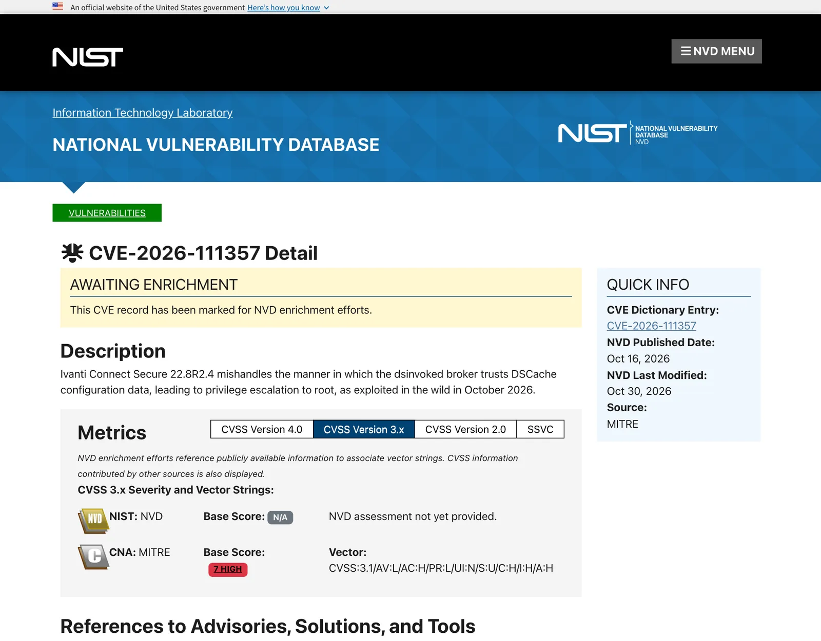Click the US flag icon in banner
821x641 pixels.
57,7
